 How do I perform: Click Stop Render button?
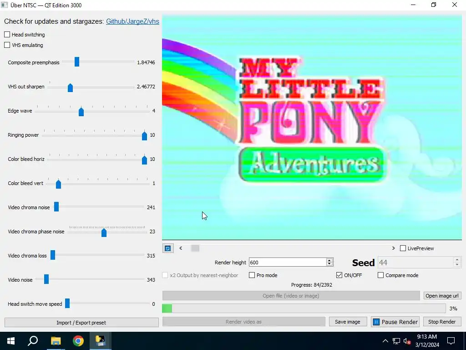coord(442,322)
